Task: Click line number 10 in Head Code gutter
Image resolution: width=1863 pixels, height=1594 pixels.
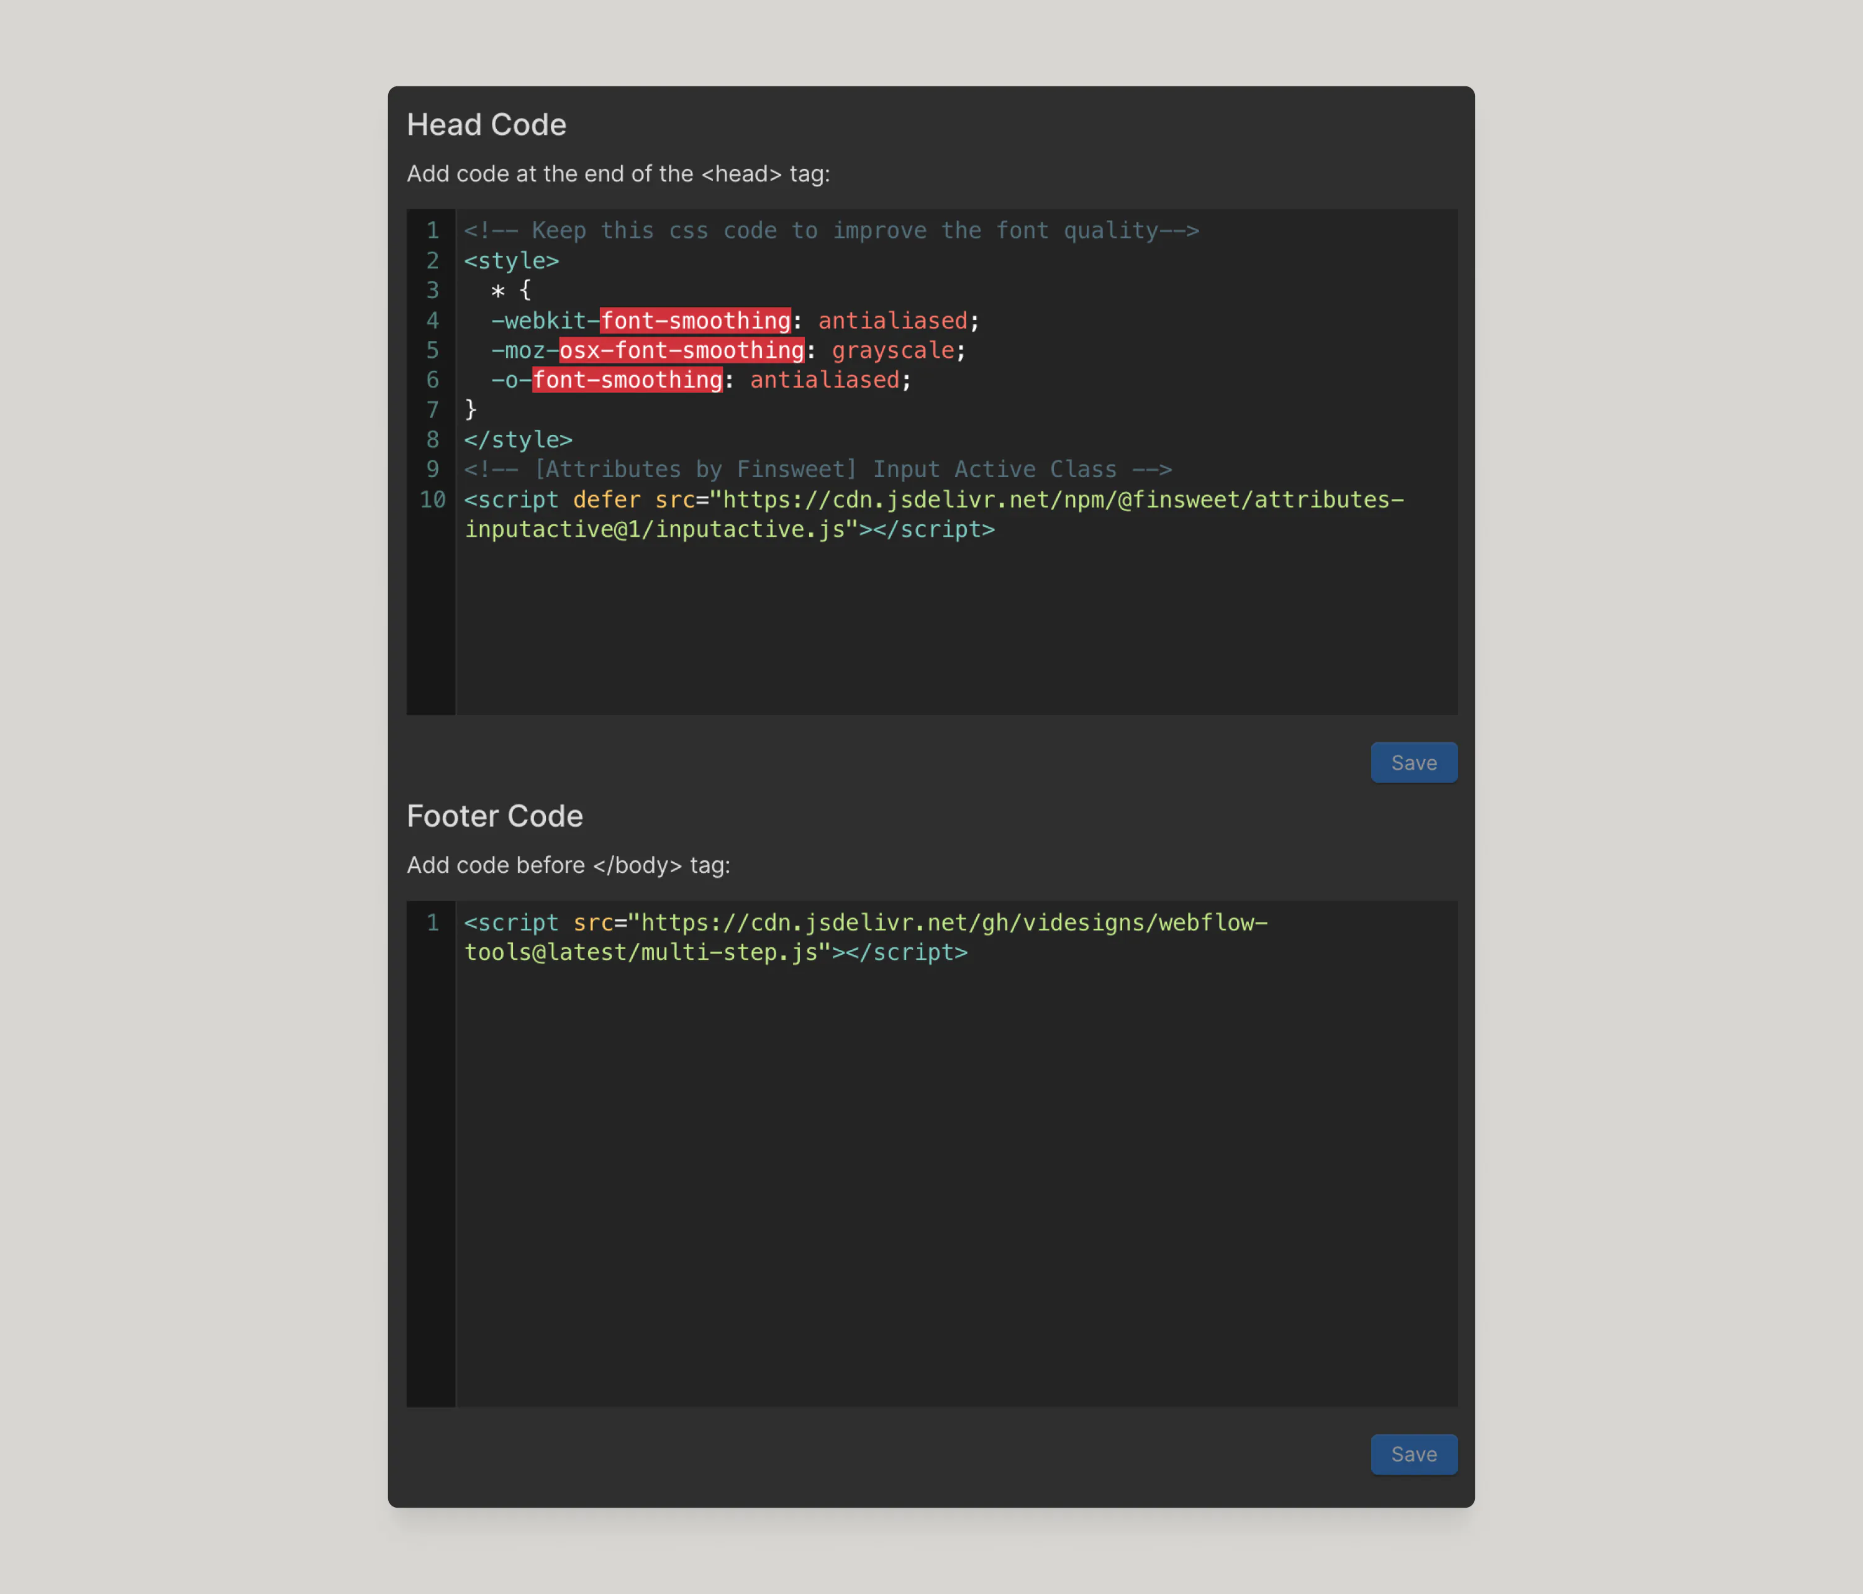Action: pyautogui.click(x=432, y=500)
